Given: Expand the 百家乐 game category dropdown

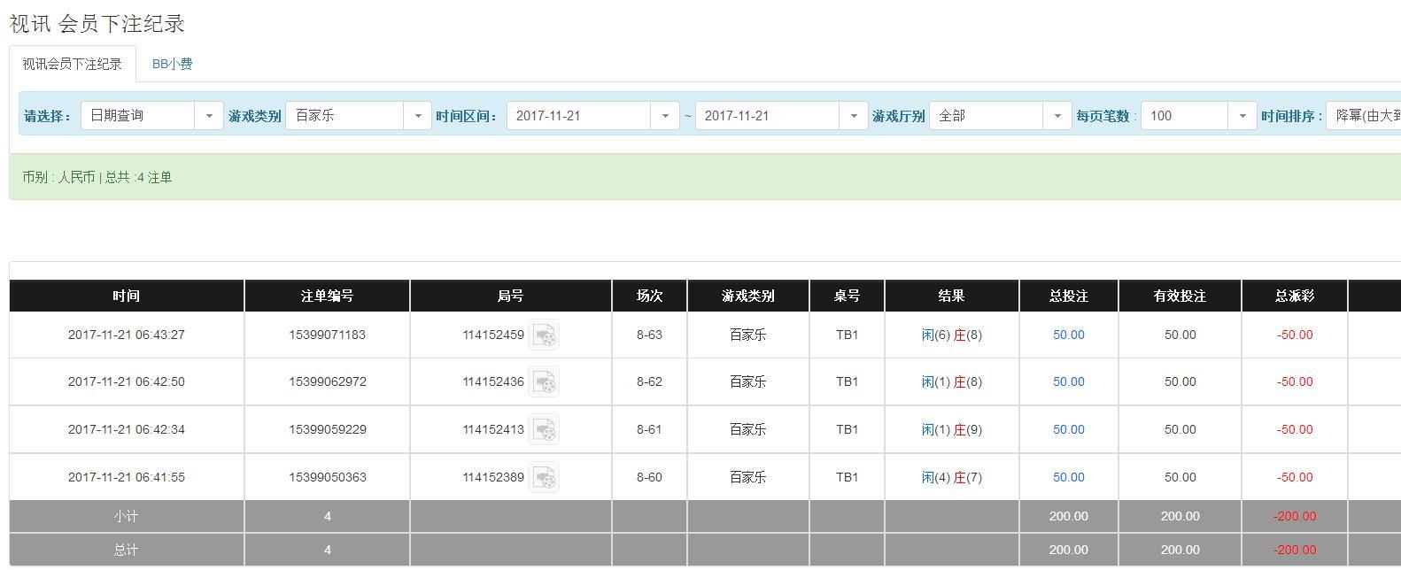Looking at the screenshot, I should (358, 116).
